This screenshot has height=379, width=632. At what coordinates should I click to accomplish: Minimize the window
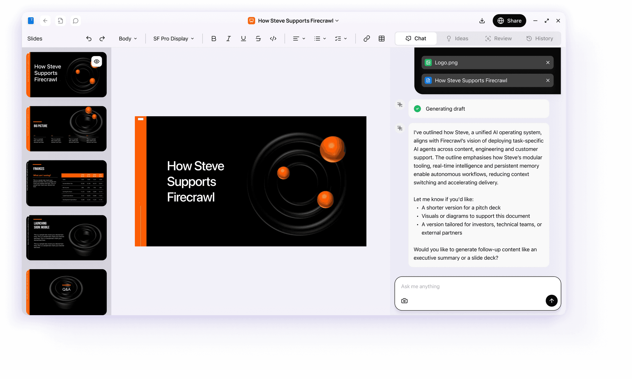pos(535,21)
